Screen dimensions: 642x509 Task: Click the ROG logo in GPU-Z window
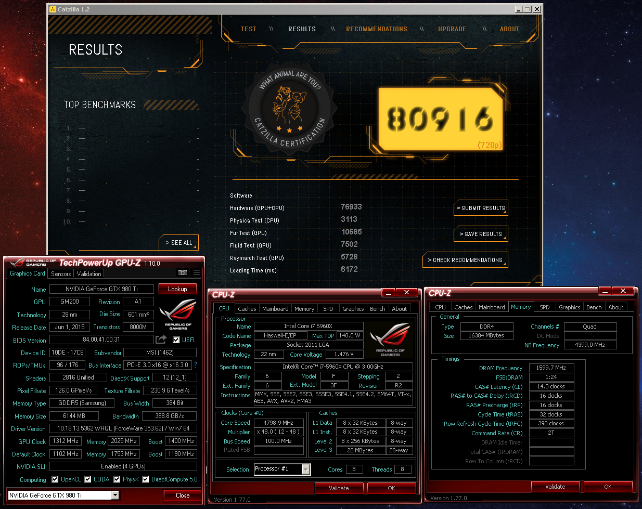[x=178, y=314]
